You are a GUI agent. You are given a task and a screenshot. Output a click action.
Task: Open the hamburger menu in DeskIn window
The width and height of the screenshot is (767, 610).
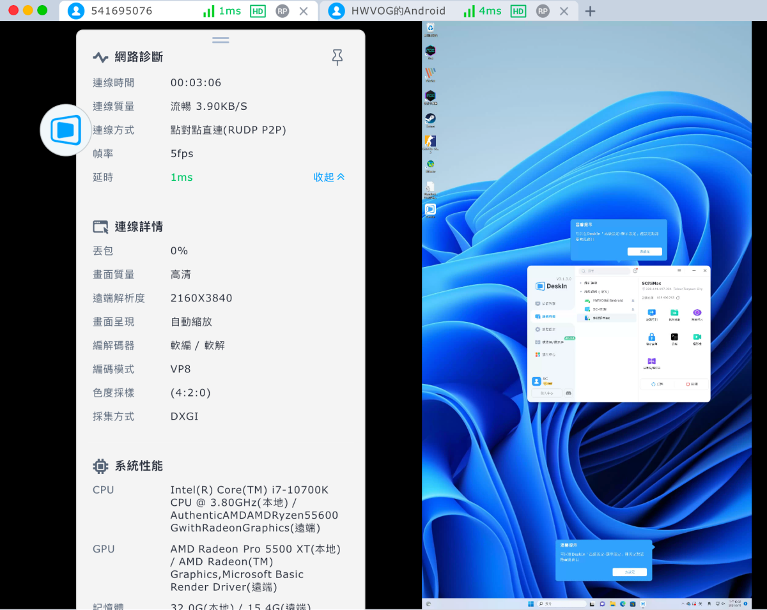pos(679,271)
